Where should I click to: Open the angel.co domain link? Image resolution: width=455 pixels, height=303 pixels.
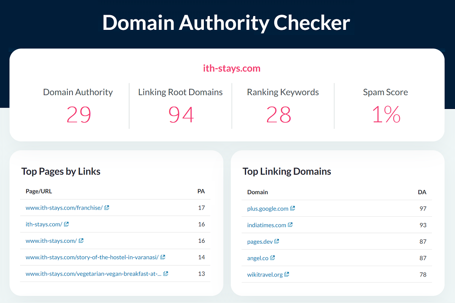coord(258,258)
